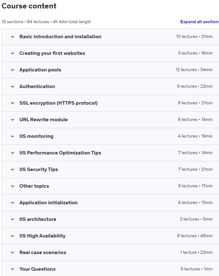This screenshot has height=276, width=219.
Task: Select the Application pools section title
Action: [40, 70]
